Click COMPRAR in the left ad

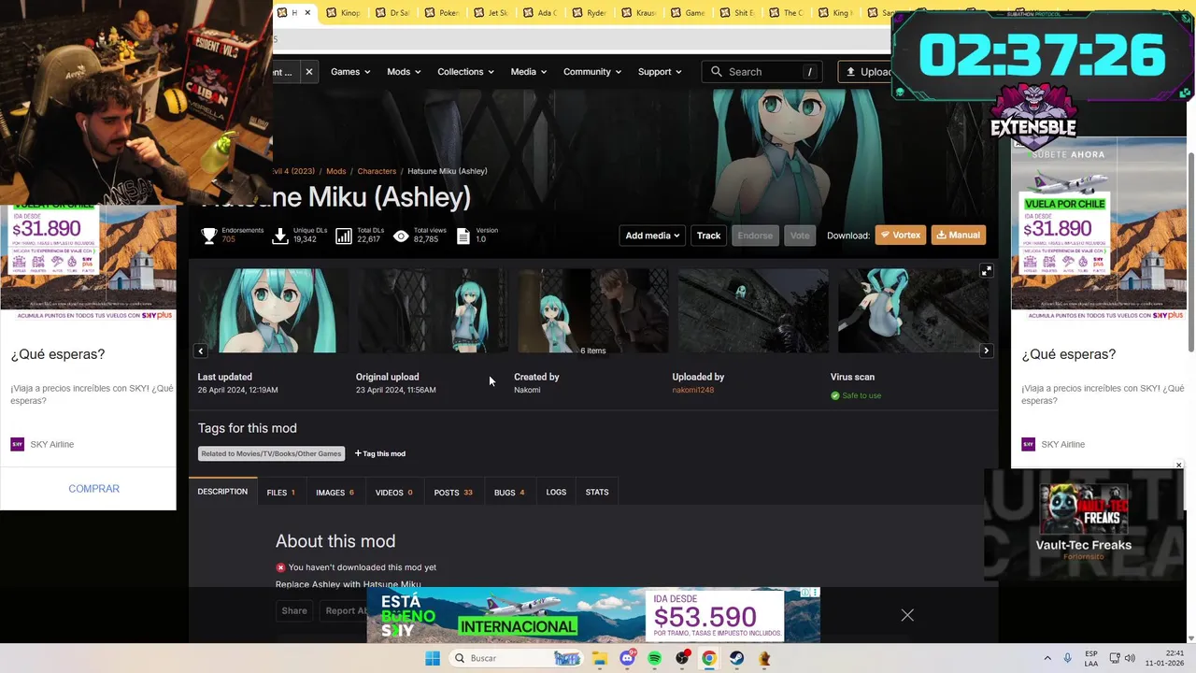click(93, 489)
